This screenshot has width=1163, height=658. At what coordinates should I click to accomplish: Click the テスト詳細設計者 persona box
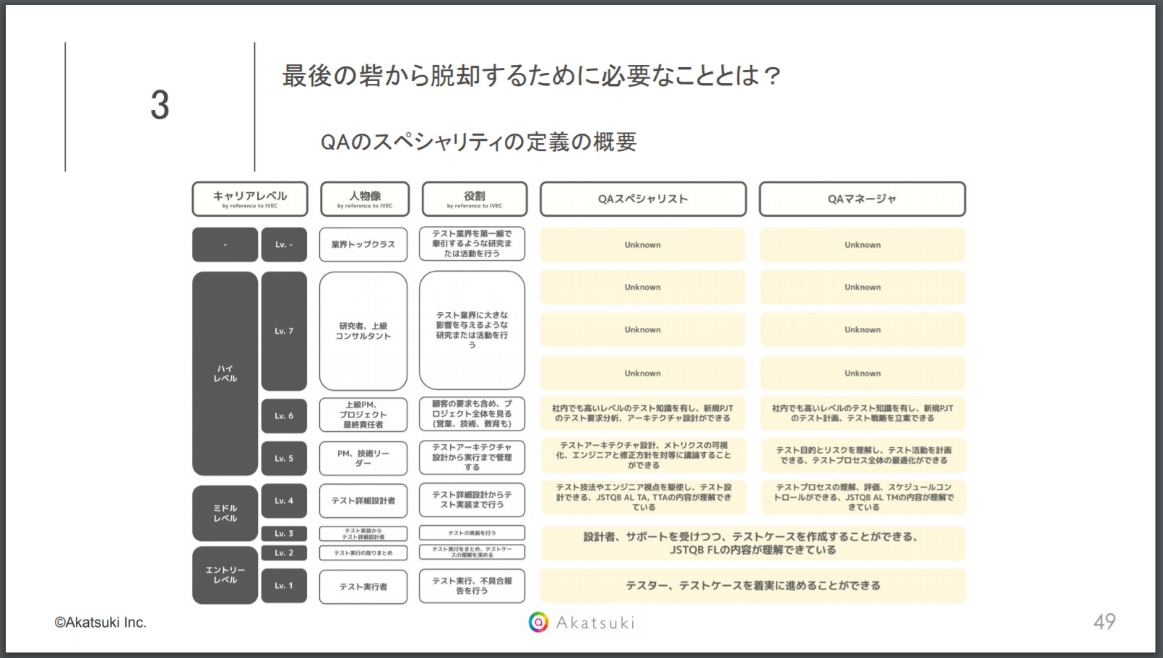(363, 501)
